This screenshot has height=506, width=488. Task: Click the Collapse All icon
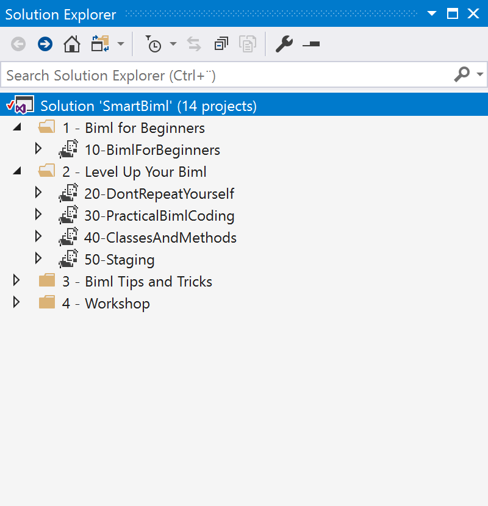tap(221, 44)
